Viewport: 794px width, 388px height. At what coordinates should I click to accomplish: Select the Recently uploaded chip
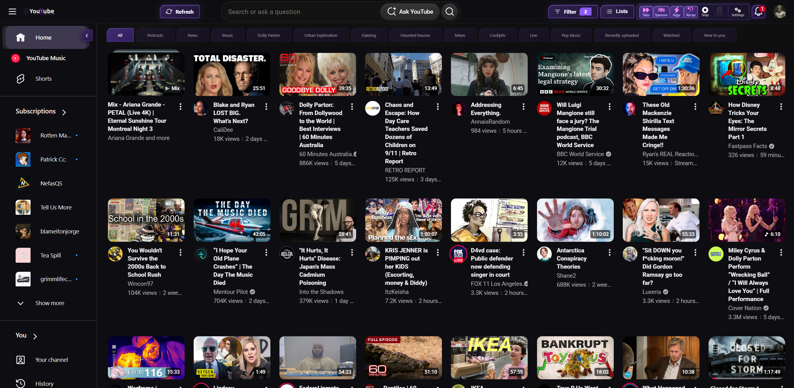point(622,35)
